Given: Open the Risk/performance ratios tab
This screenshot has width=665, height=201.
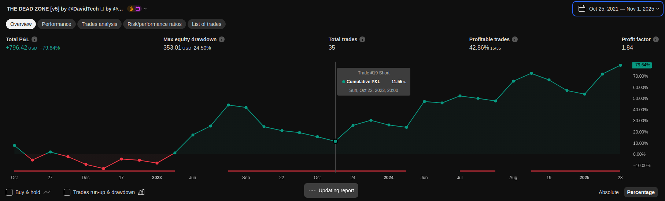Looking at the screenshot, I should click(154, 24).
